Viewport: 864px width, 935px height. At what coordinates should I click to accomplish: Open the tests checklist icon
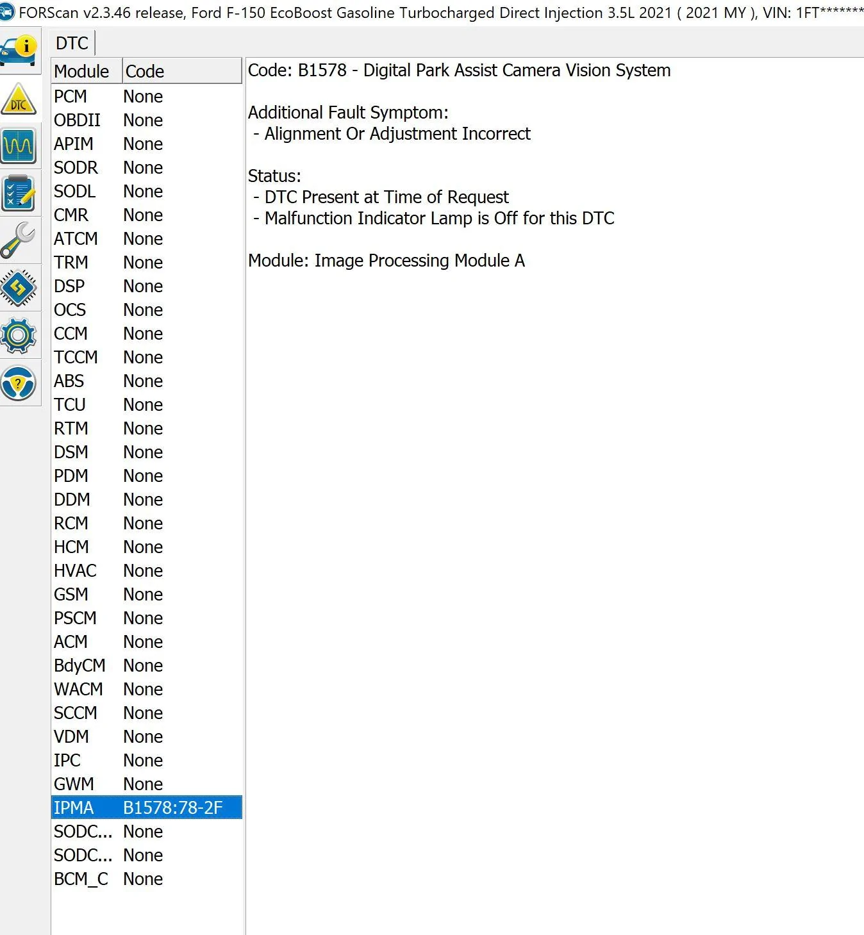coord(19,194)
